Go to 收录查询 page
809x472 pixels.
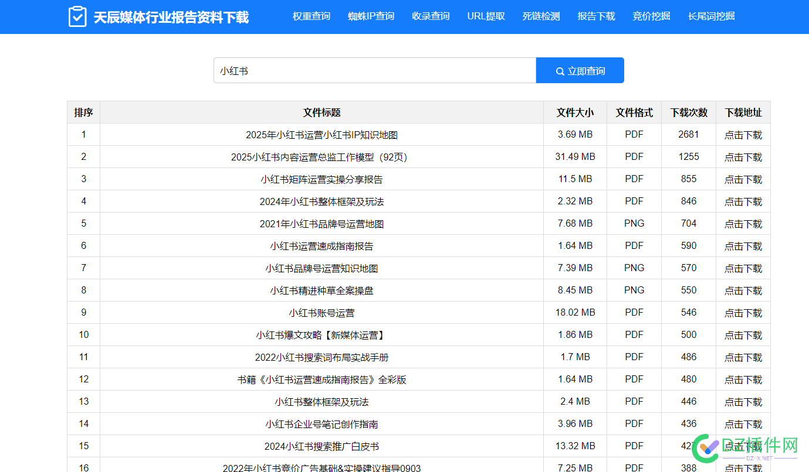[x=431, y=16]
